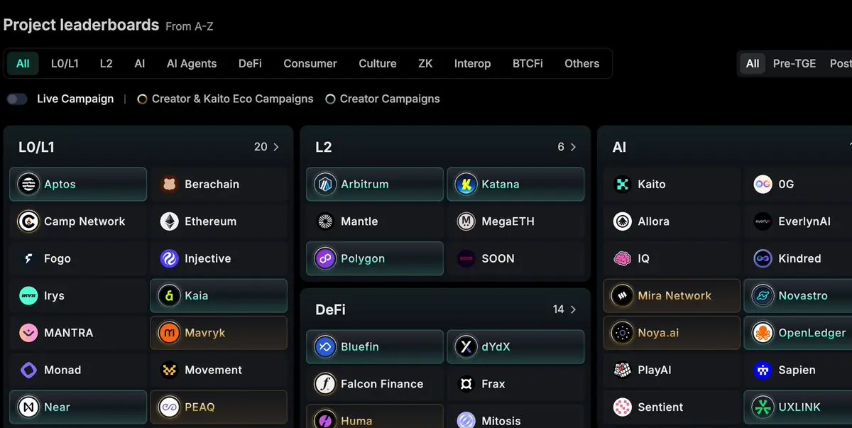
Task: Open the Consumer filter tab
Action: point(310,63)
